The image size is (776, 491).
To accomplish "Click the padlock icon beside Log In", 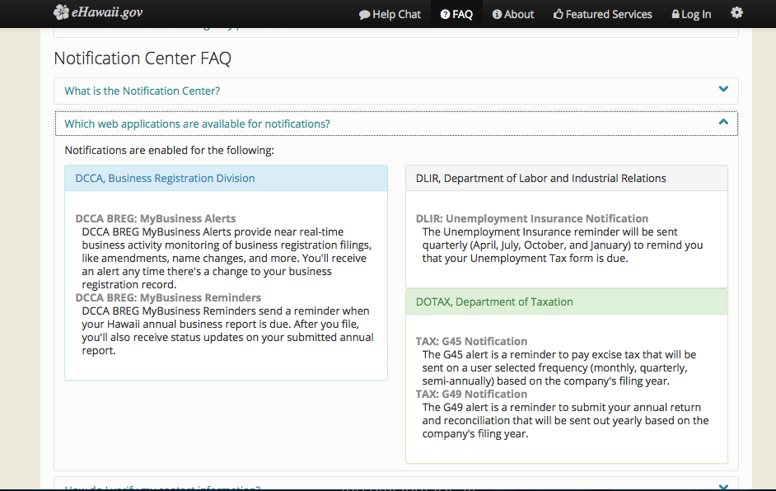I will pyautogui.click(x=675, y=14).
